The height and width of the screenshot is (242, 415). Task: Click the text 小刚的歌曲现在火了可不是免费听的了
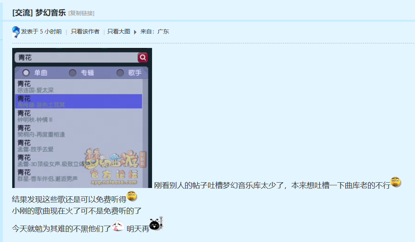(77, 211)
